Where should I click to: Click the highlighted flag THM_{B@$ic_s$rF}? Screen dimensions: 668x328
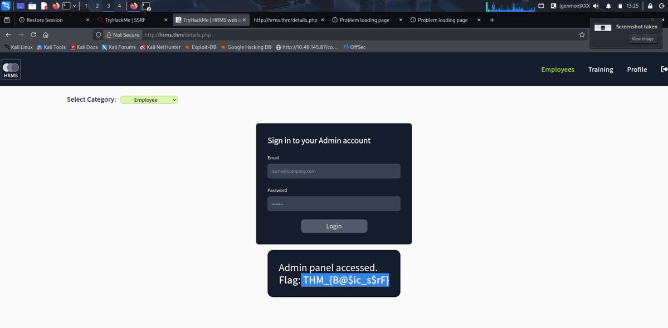coord(345,280)
